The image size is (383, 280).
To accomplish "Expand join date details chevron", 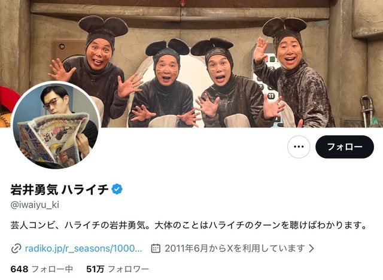I will [x=311, y=248].
